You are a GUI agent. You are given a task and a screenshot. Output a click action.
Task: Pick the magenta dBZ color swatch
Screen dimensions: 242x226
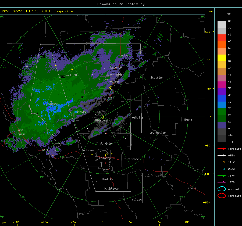222,85
